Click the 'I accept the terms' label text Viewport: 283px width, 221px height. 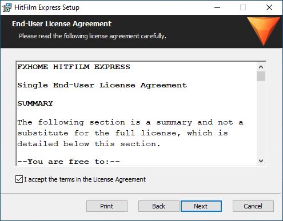point(85,179)
